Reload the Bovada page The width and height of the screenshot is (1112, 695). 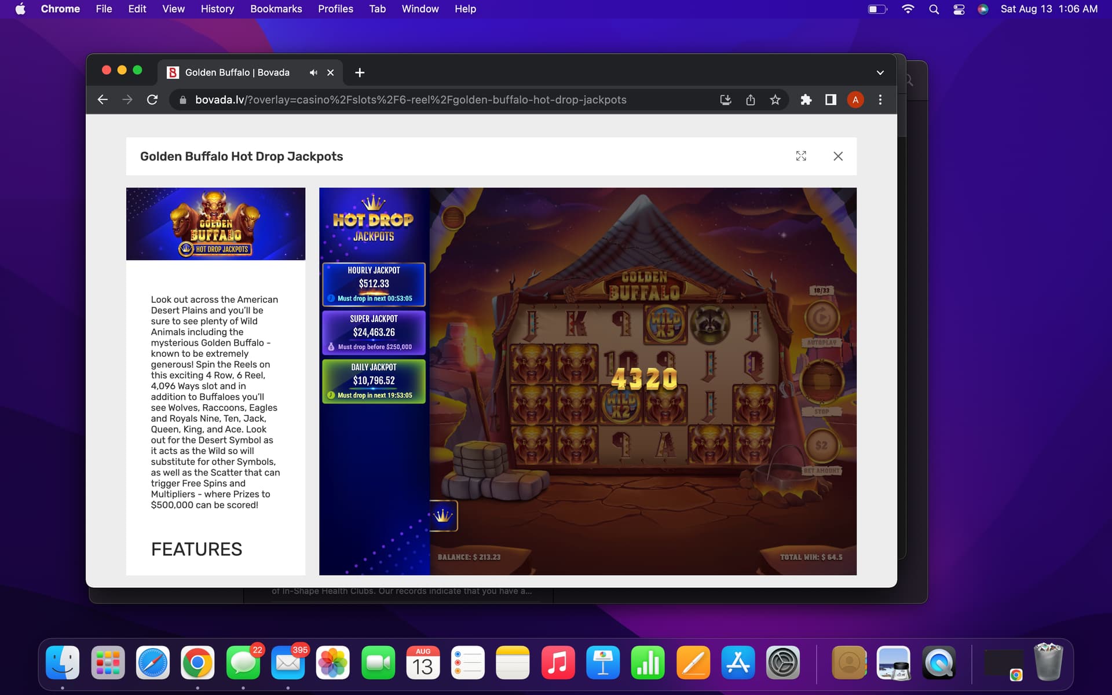pyautogui.click(x=152, y=100)
